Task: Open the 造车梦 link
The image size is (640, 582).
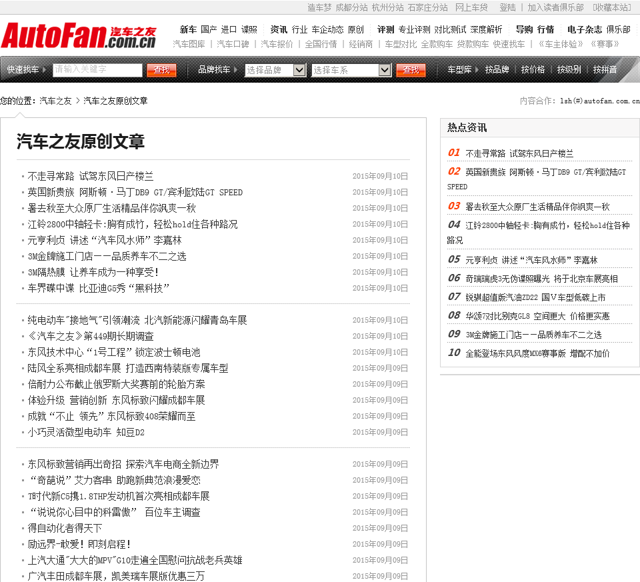Action: (319, 7)
